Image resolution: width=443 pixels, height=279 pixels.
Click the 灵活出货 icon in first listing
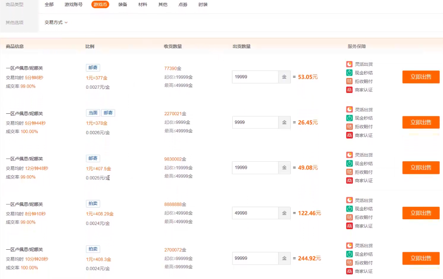tap(349, 64)
